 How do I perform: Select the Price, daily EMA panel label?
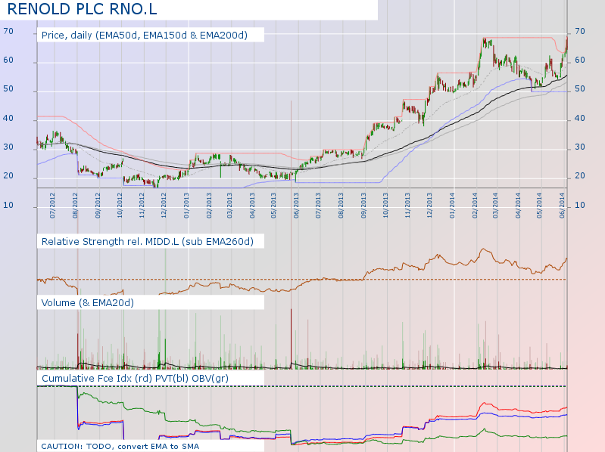click(145, 35)
